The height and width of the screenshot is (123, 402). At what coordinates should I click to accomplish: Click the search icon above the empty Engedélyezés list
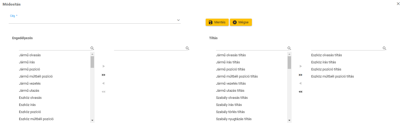coord(187,48)
